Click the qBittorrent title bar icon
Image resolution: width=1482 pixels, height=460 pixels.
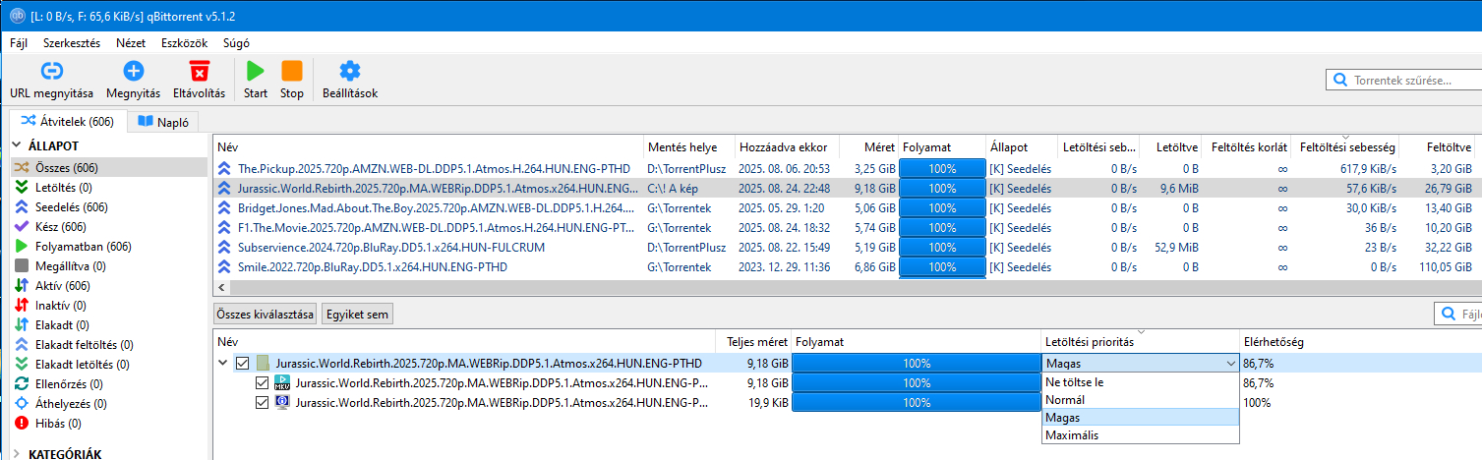[x=17, y=18]
